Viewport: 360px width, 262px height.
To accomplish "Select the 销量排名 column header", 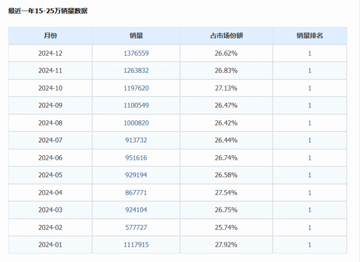I will tap(310, 35).
